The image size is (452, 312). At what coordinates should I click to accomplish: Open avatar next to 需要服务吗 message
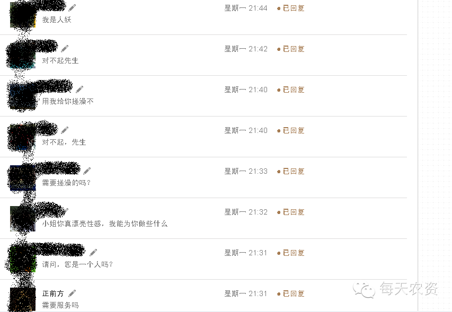(23, 299)
